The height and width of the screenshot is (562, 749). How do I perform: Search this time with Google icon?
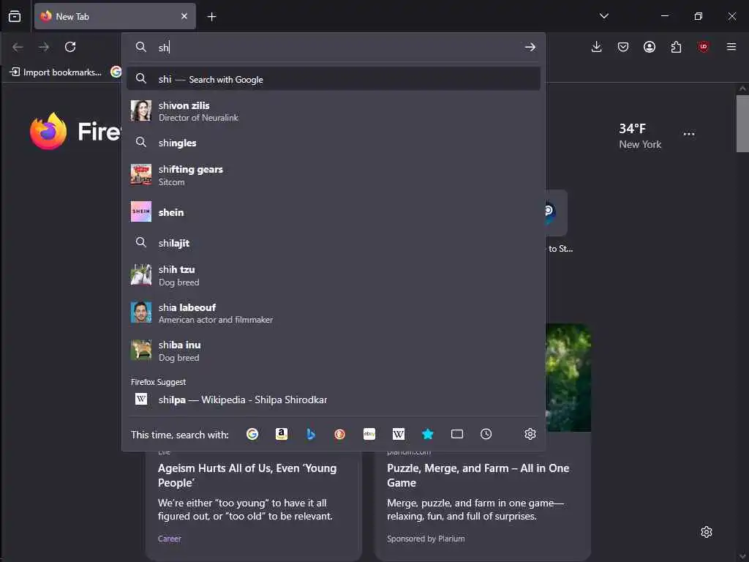[x=252, y=434]
